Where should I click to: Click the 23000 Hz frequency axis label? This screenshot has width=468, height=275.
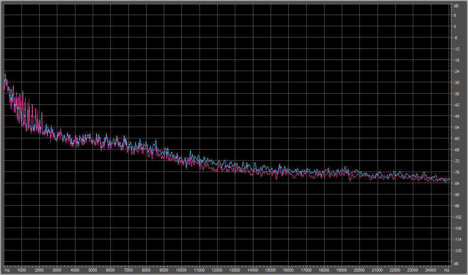point(413,270)
